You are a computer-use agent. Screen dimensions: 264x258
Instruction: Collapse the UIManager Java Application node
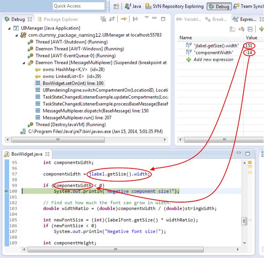coord(10,29)
